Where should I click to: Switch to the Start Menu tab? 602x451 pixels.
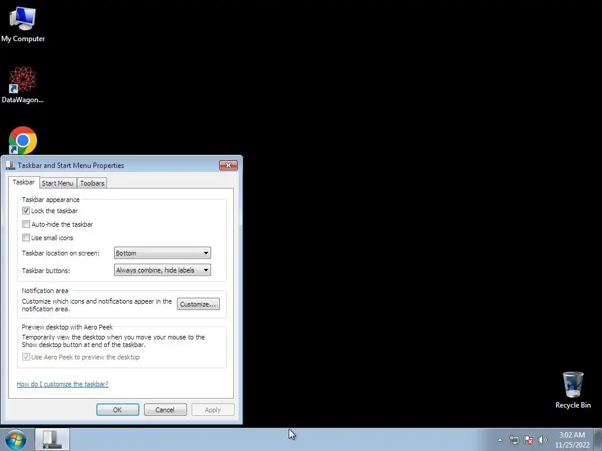click(58, 183)
